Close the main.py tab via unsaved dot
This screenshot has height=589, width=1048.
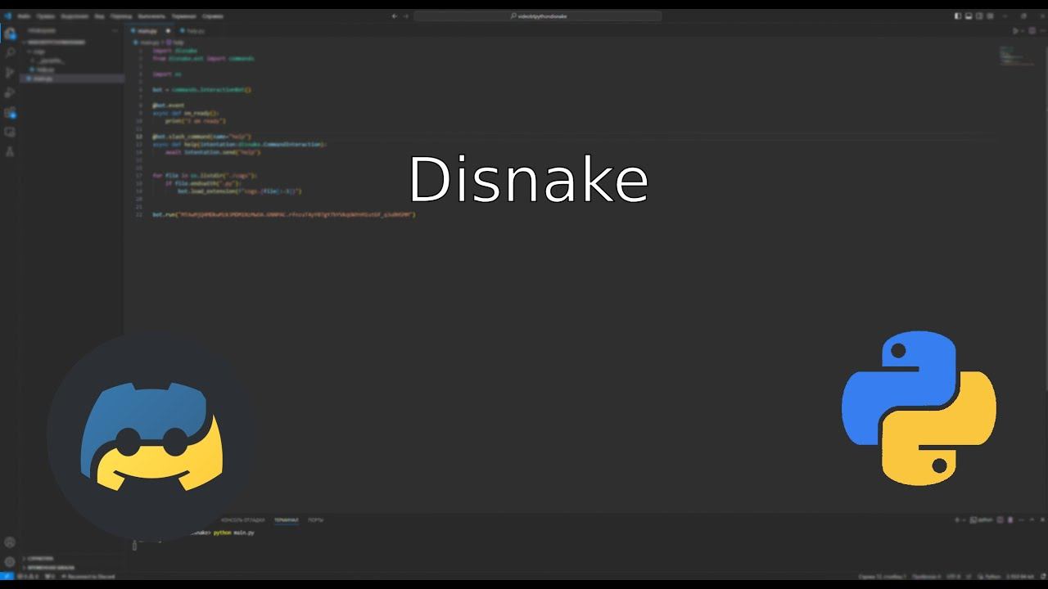click(x=168, y=31)
